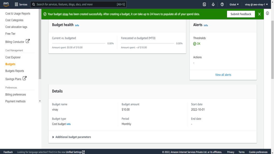This screenshot has height=154, width=274.
Task: Open Payment methods
Action: (x=15, y=101)
